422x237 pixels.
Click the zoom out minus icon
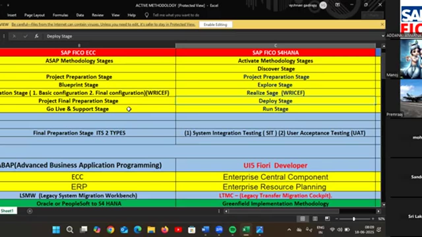(336, 219)
